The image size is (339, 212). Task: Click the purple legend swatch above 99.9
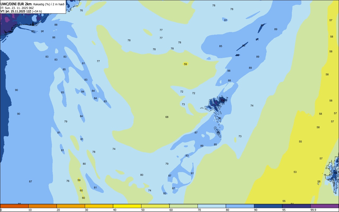tap(324, 206)
